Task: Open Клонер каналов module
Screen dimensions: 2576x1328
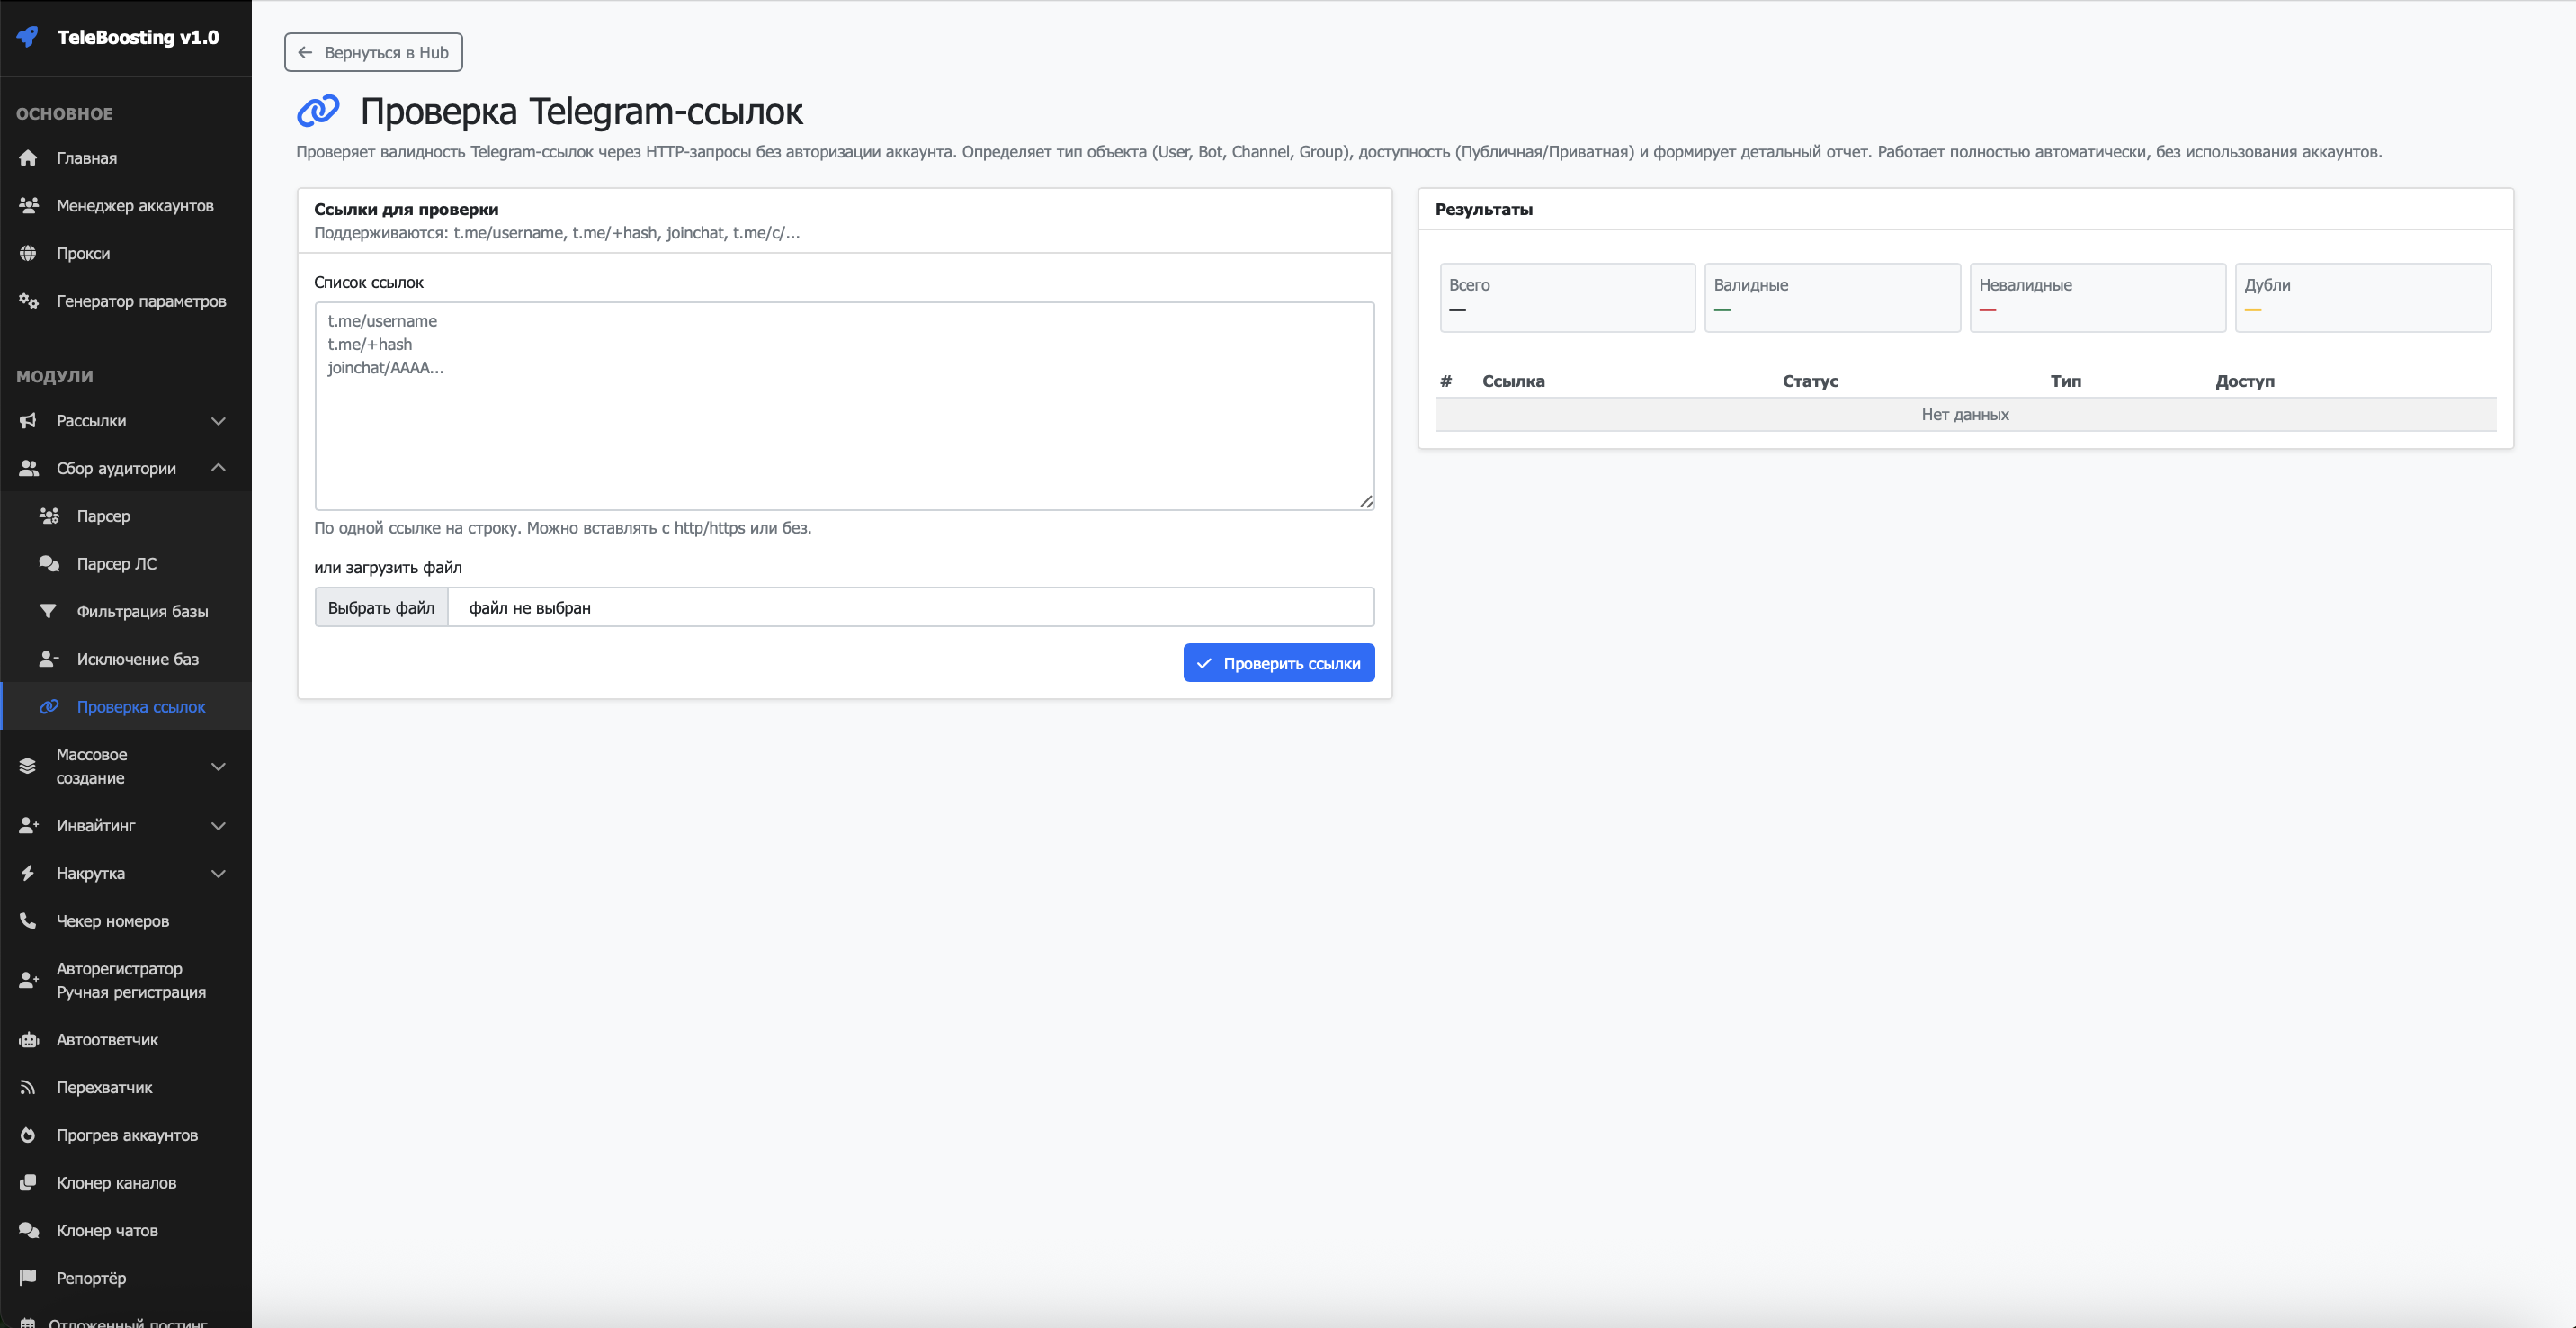Action: (x=116, y=1183)
